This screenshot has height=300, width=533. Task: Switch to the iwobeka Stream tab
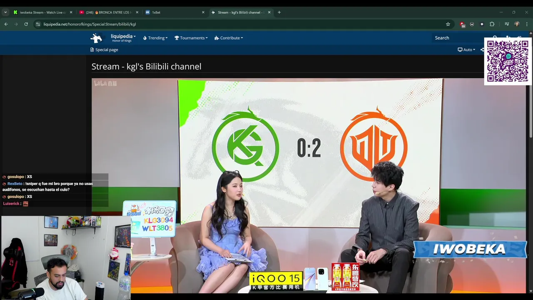point(43,12)
